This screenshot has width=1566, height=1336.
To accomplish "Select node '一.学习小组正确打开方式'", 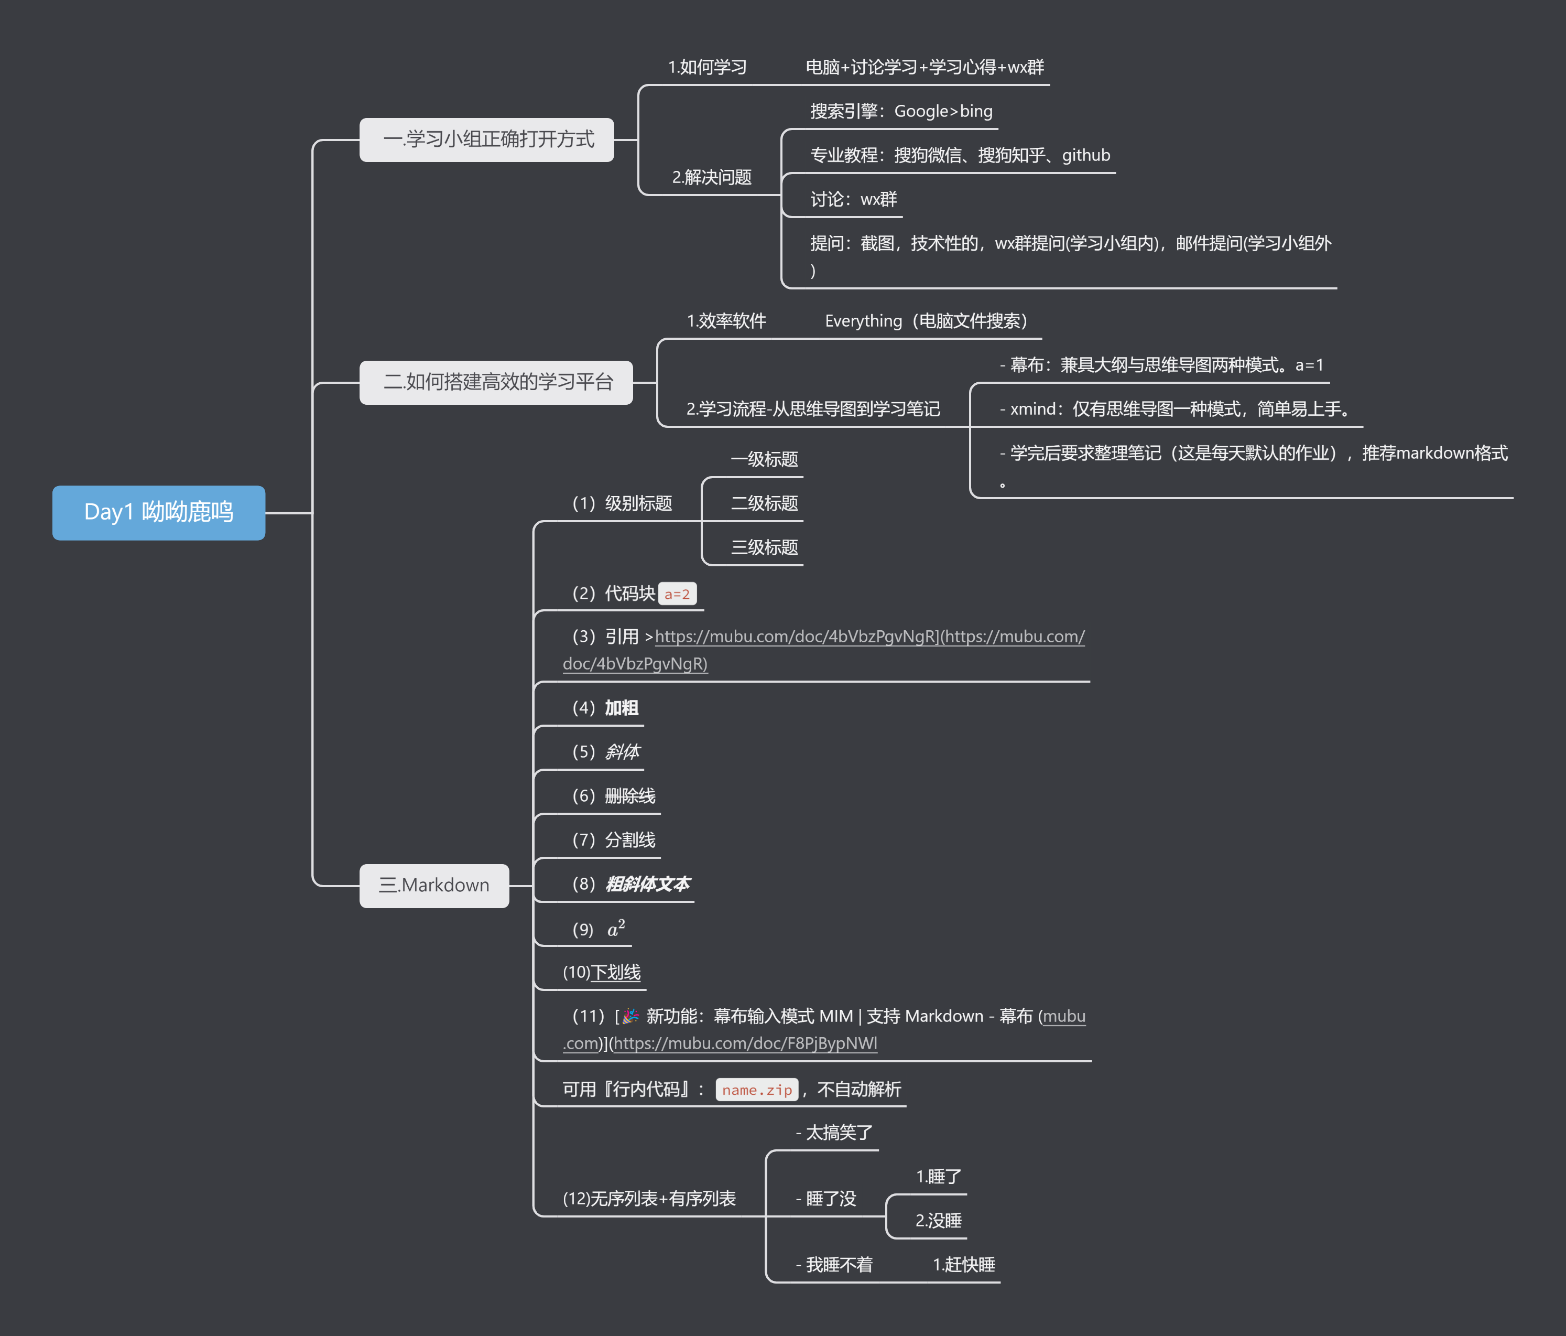I will 487,140.
